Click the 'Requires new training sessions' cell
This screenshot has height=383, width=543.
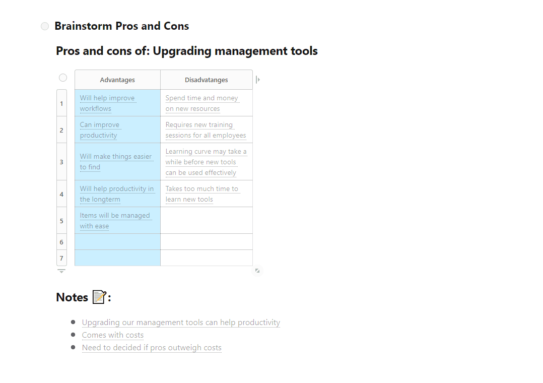point(207,130)
